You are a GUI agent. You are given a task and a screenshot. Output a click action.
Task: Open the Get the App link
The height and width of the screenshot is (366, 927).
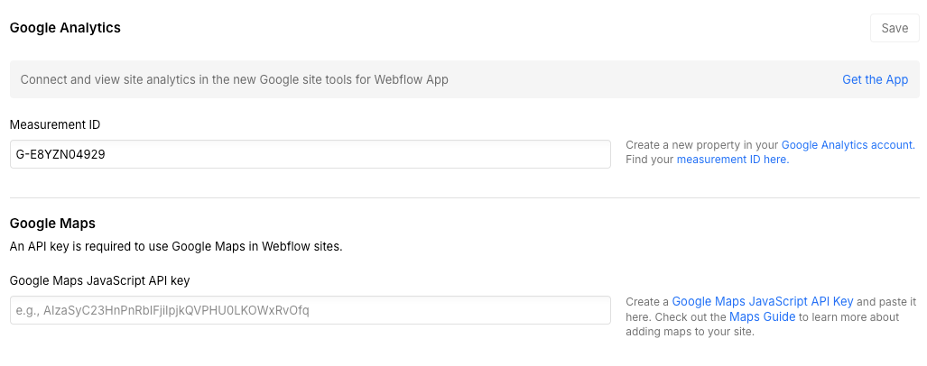pyautogui.click(x=875, y=79)
